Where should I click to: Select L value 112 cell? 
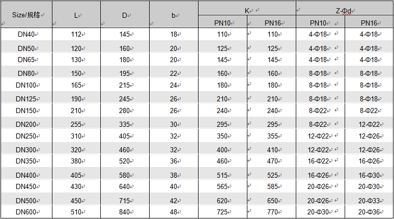click(76, 35)
